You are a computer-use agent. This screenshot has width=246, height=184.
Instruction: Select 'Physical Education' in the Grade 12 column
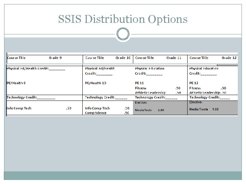204,68
